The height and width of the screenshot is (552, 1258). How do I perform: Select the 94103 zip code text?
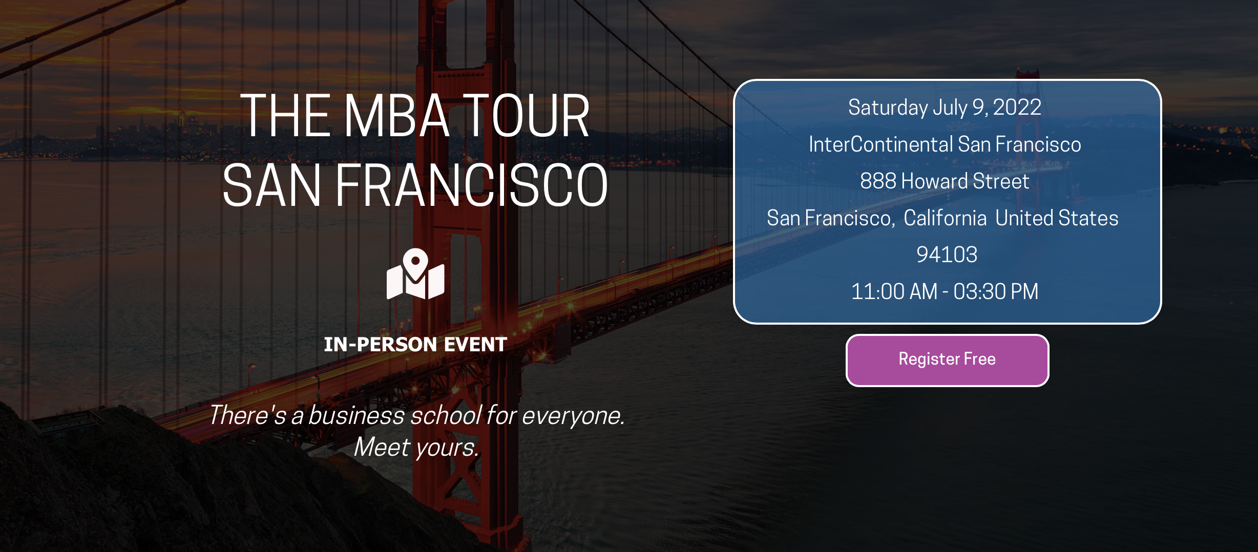(947, 255)
